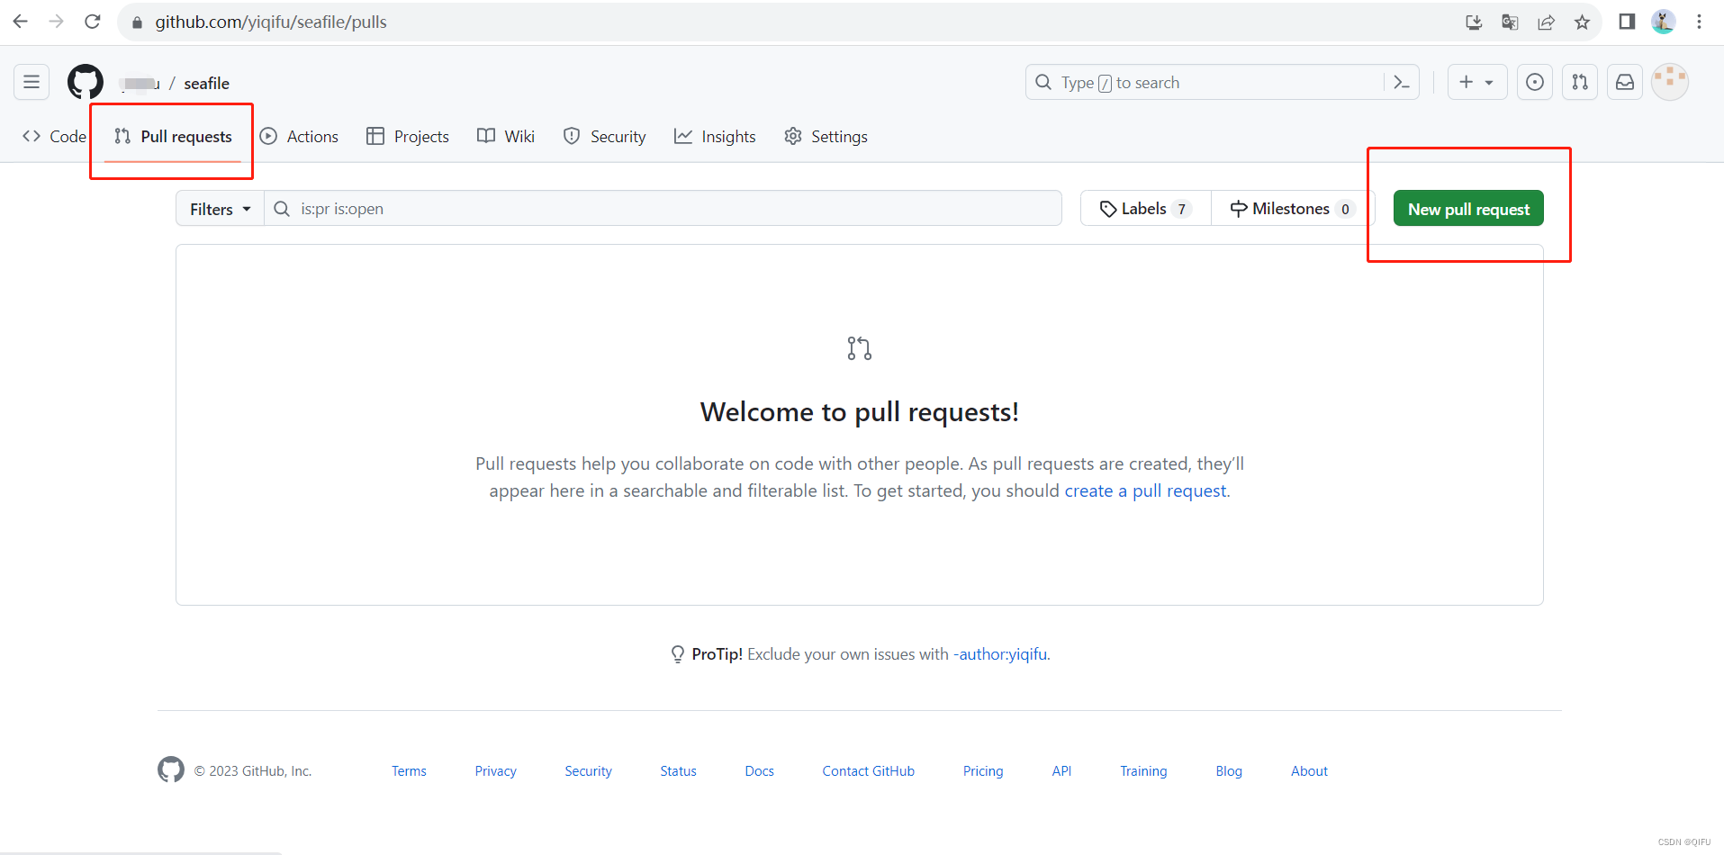The height and width of the screenshot is (855, 1724).
Task: Open recent activity via the clock icon
Action: 1534,82
